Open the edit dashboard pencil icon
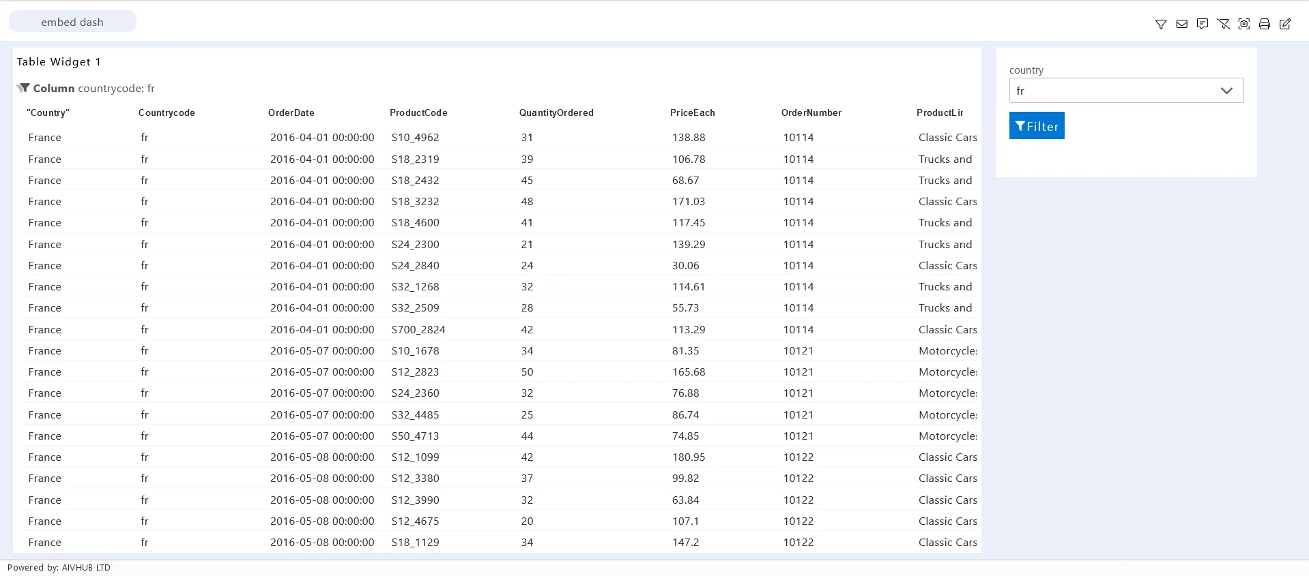Viewport: 1309px width, 576px height. coord(1285,24)
